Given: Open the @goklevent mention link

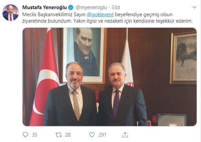Looking at the screenshot, I should pos(100,14).
